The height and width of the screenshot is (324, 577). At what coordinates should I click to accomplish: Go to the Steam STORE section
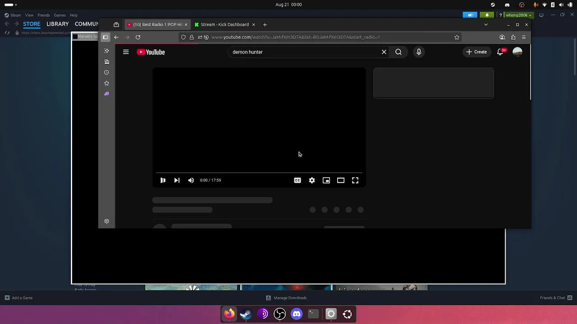(x=32, y=24)
